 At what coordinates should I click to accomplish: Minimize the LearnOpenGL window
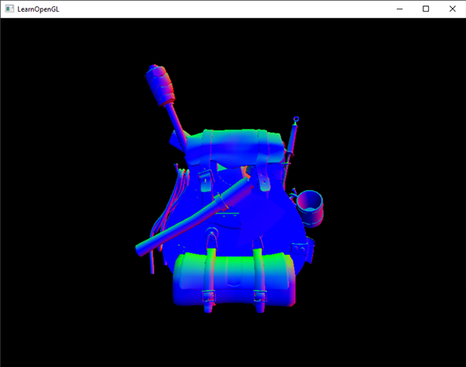[398, 9]
